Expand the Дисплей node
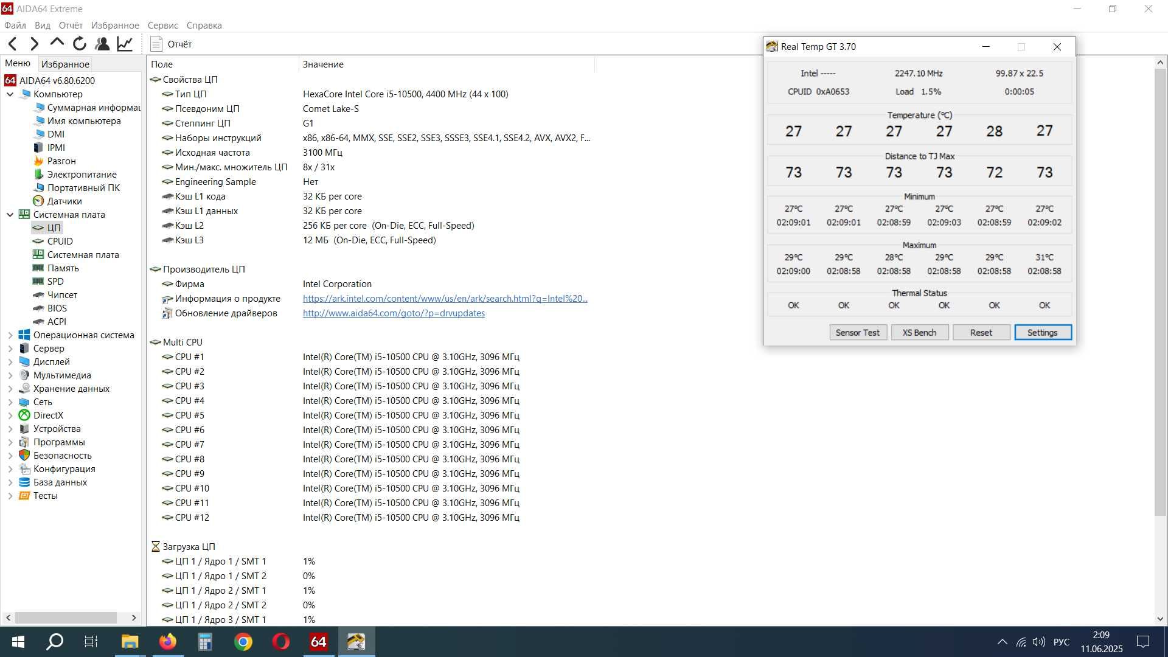 coord(10,362)
